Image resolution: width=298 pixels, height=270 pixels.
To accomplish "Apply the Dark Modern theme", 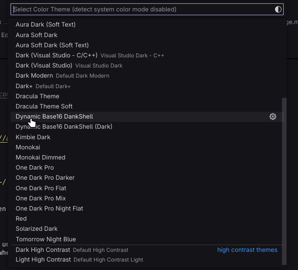I will pyautogui.click(x=34, y=76).
